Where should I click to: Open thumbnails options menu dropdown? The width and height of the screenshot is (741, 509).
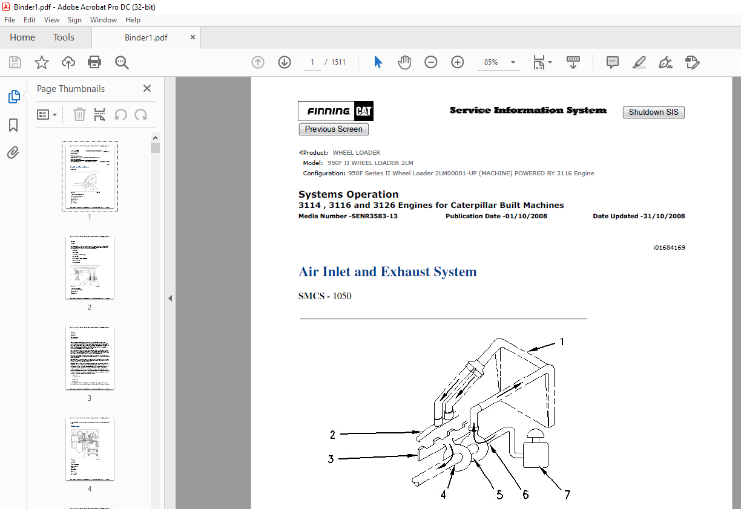(47, 114)
